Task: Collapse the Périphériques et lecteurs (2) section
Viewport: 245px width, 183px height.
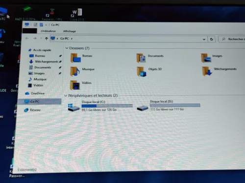Action: (x=66, y=96)
